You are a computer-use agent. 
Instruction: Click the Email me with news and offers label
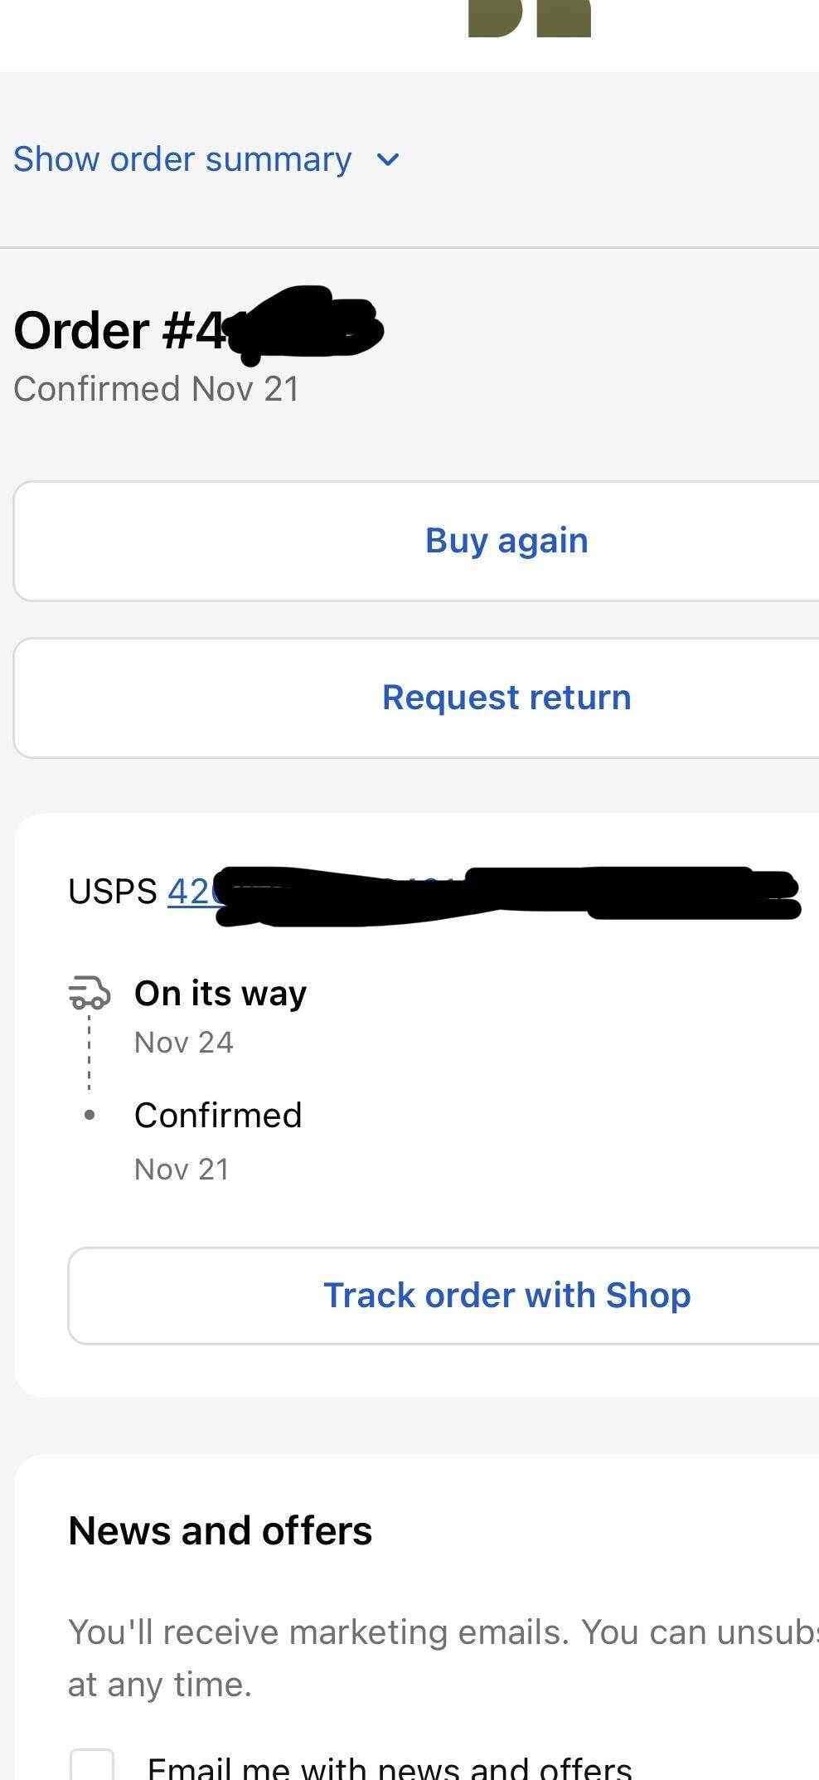[x=390, y=1768]
